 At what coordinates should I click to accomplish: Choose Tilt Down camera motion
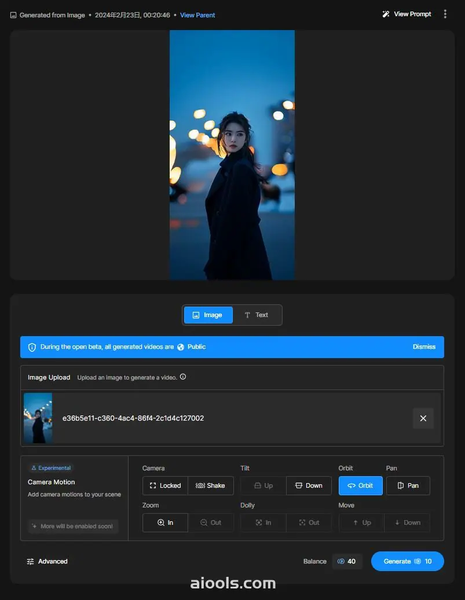[x=309, y=485]
